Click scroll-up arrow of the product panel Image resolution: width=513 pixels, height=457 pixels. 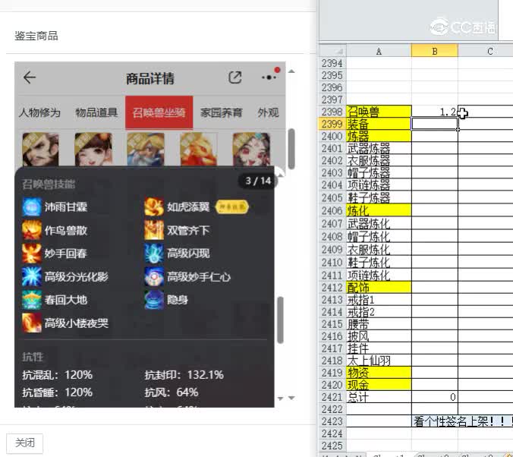pos(291,71)
